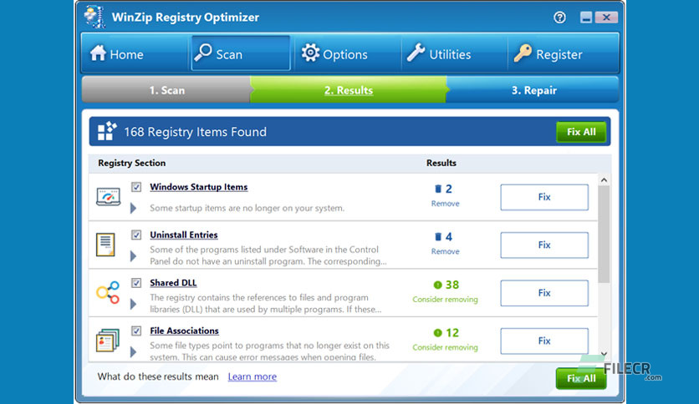The height and width of the screenshot is (404, 699).
Task: Open the Options tab
Action: tap(346, 53)
